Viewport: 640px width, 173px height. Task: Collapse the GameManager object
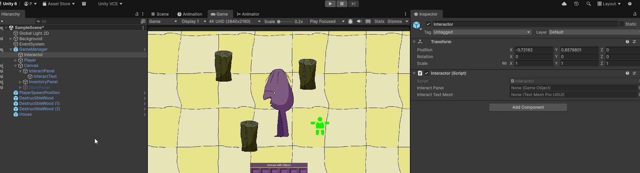click(x=11, y=49)
